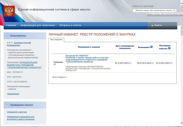Open the Уведомления link

click(x=13, y=94)
